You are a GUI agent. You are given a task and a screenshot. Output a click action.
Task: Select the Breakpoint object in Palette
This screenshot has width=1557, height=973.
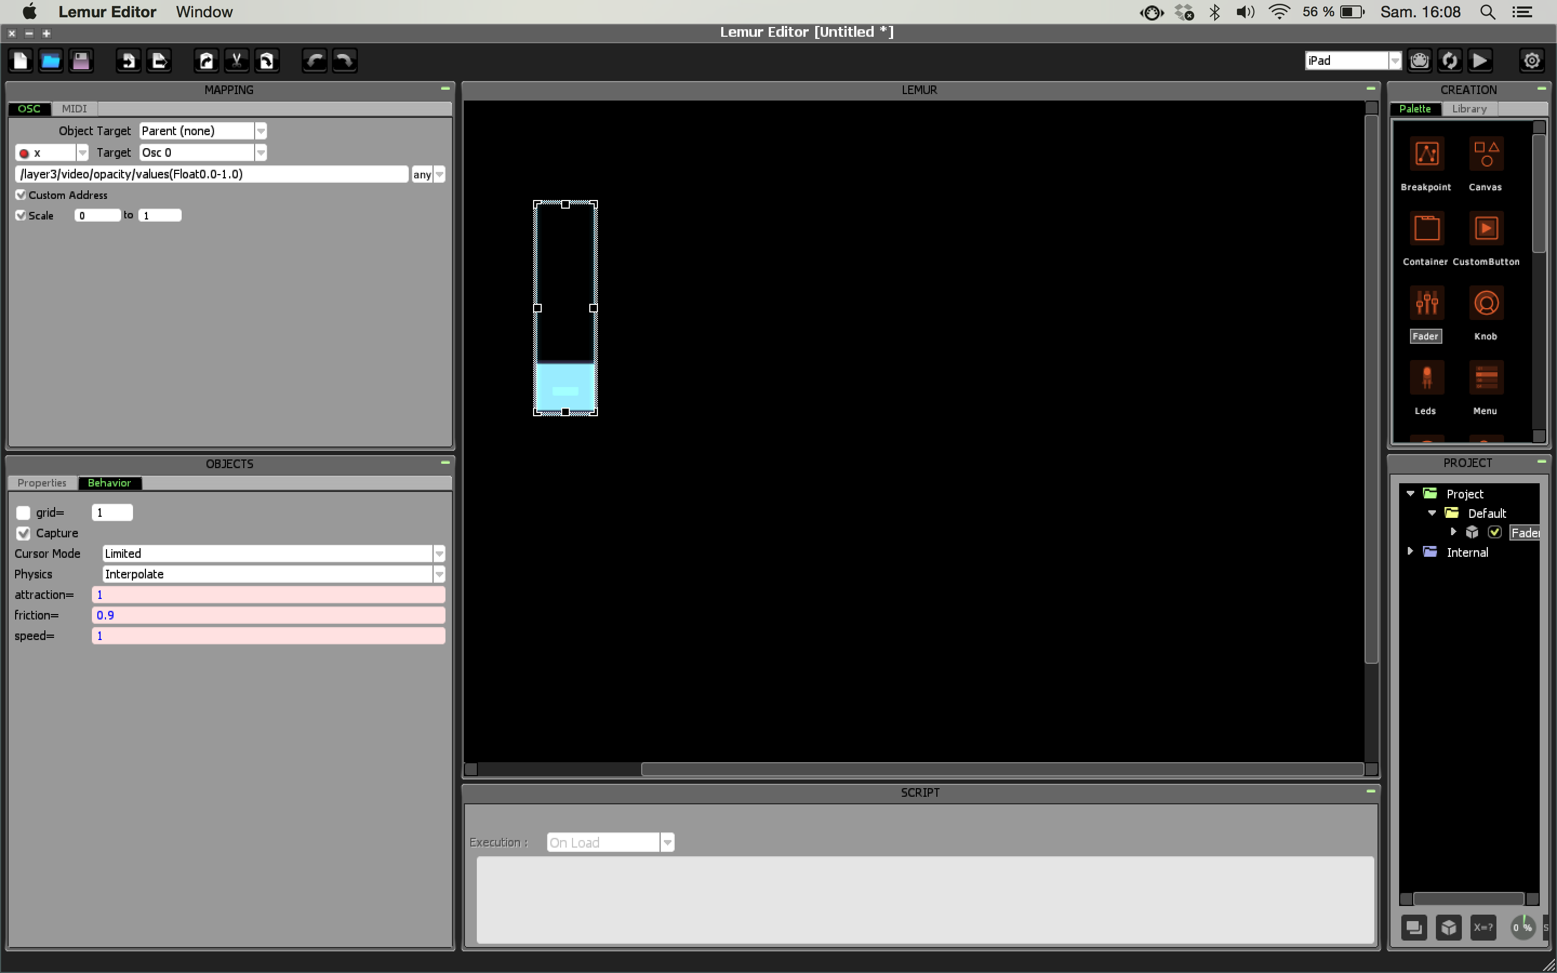pos(1426,155)
